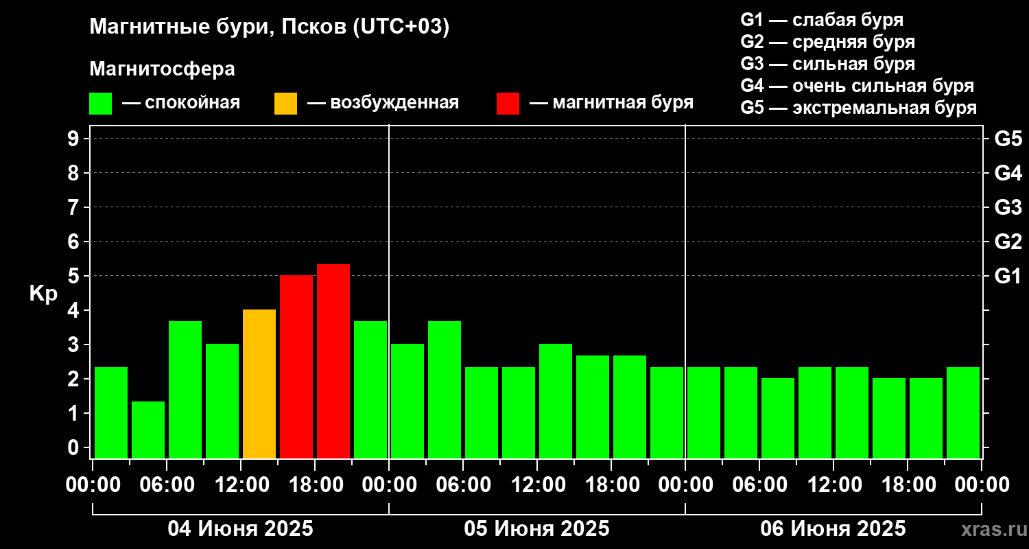Image resolution: width=1029 pixels, height=549 pixels.
Task: Click the '00:00' label between 04 and 05 Июня
Action: [x=389, y=485]
